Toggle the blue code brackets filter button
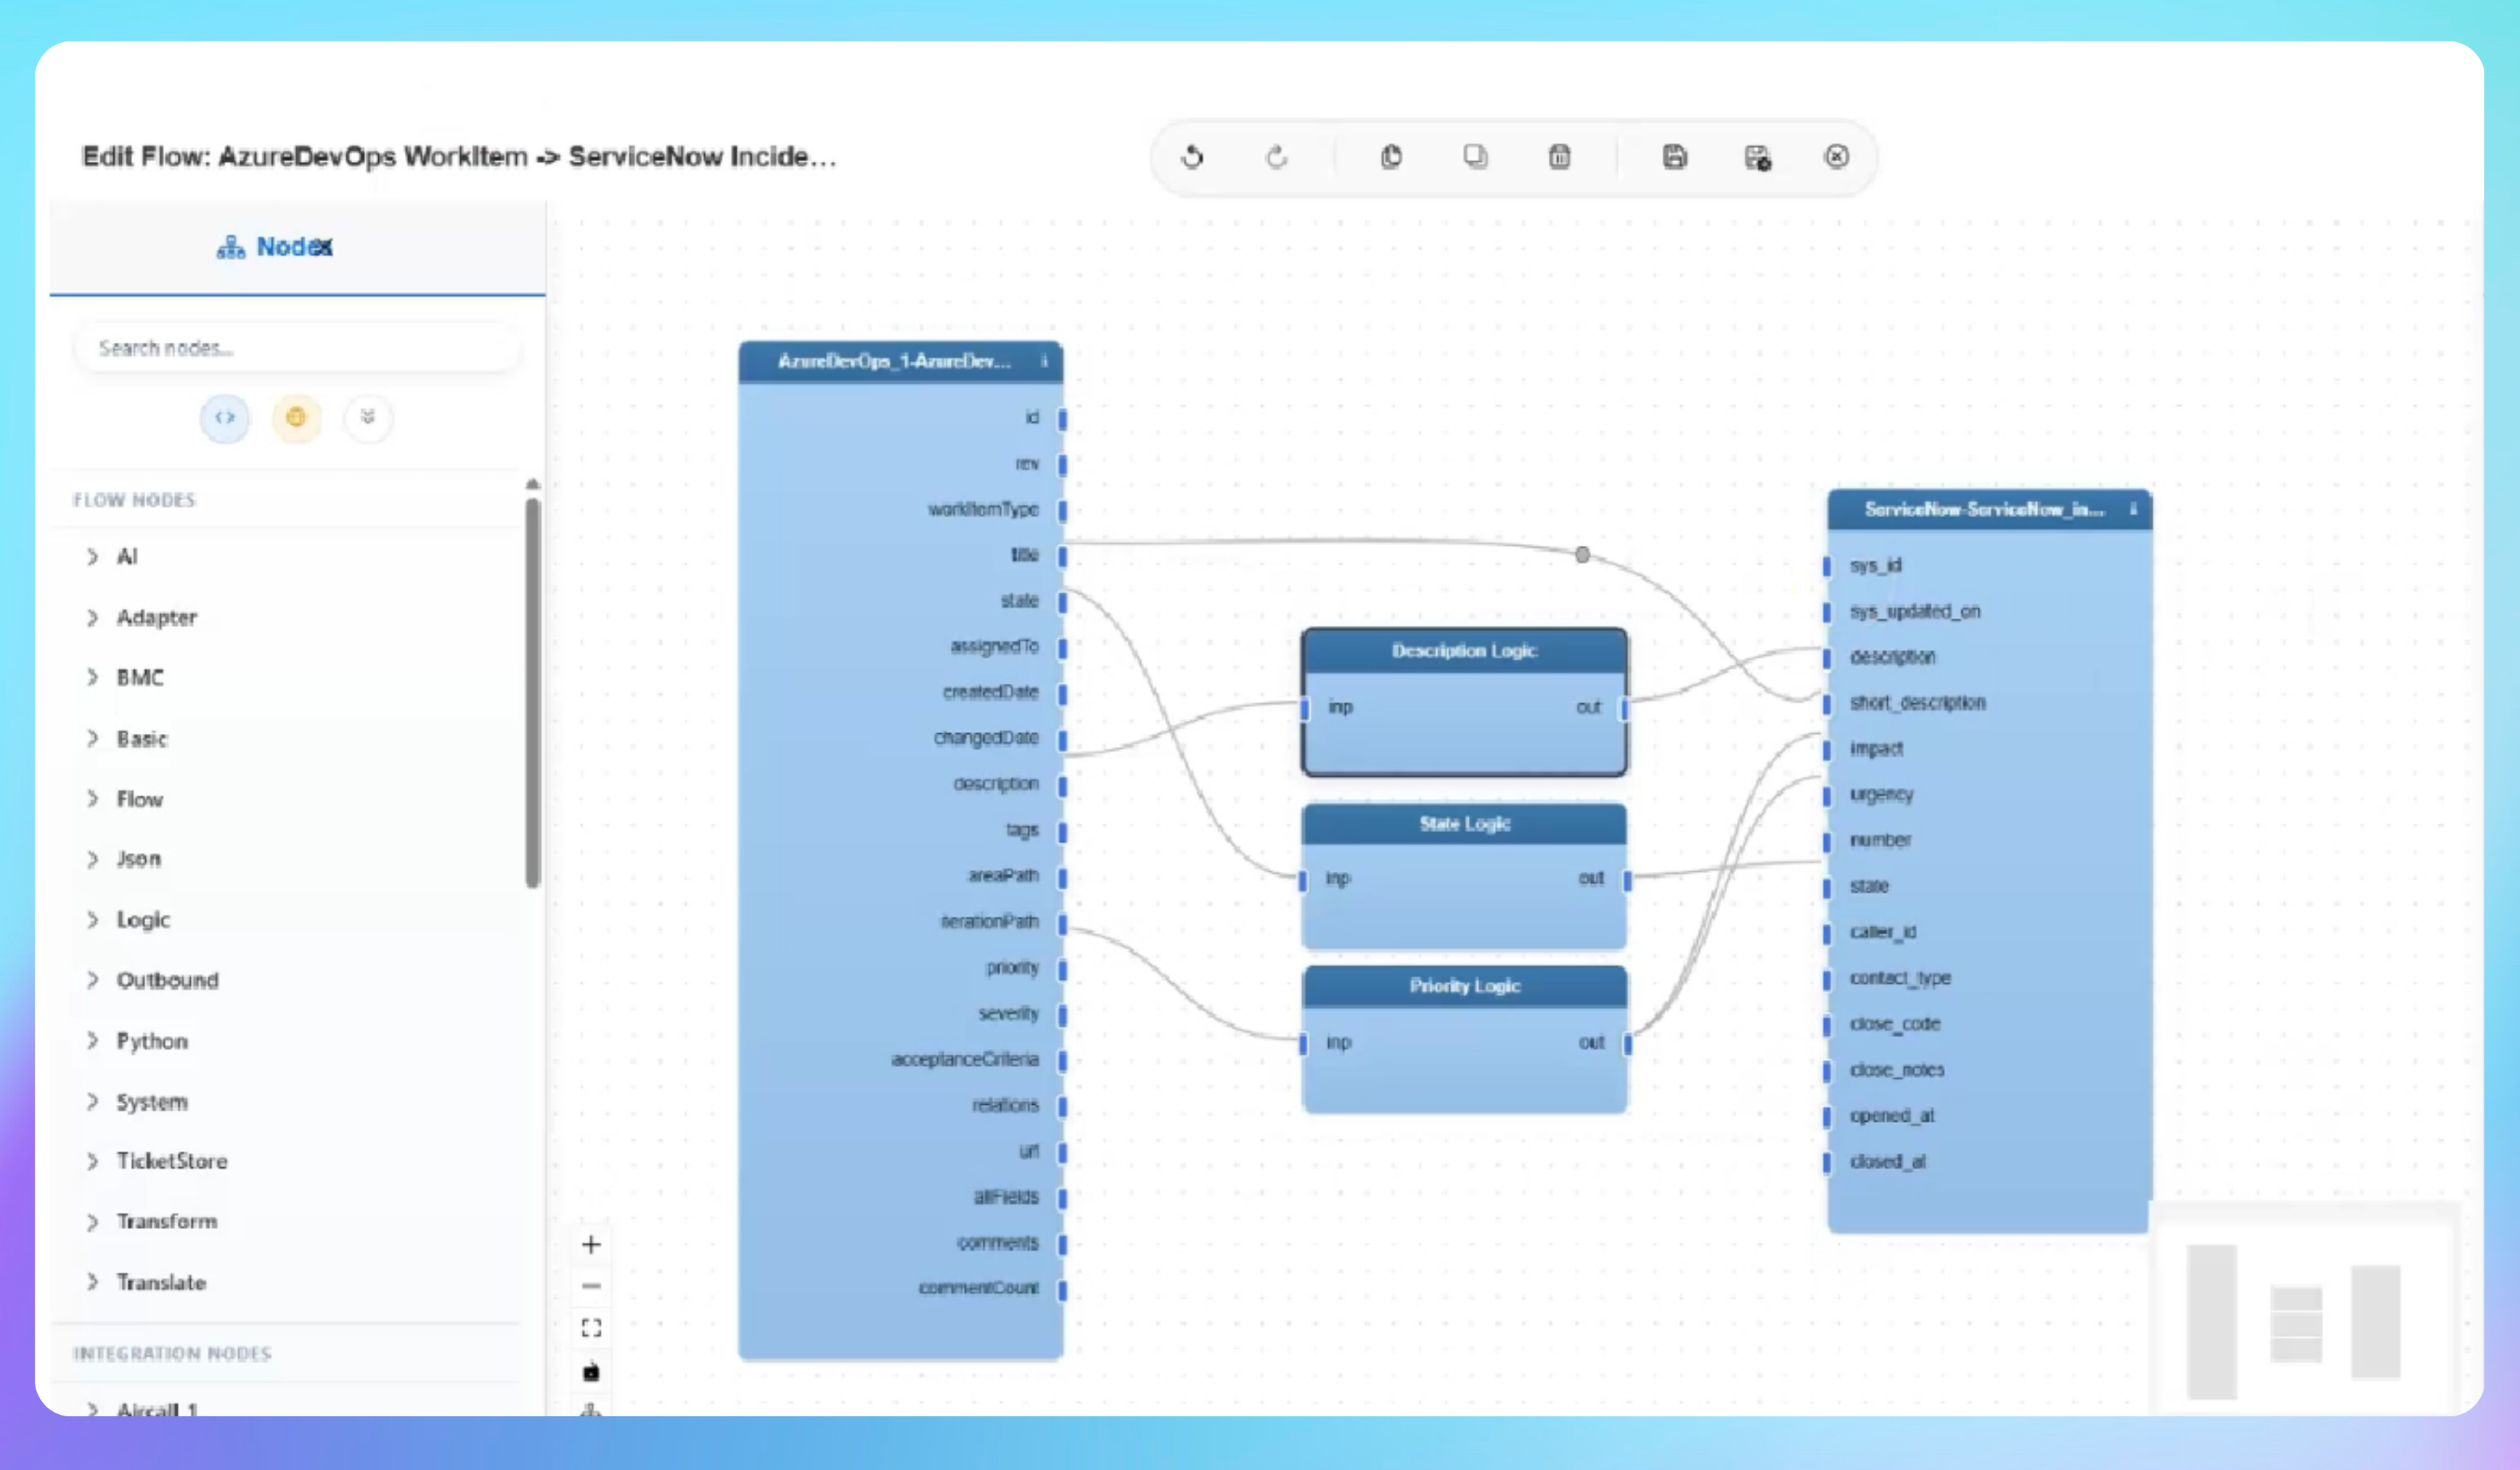 pos(225,418)
